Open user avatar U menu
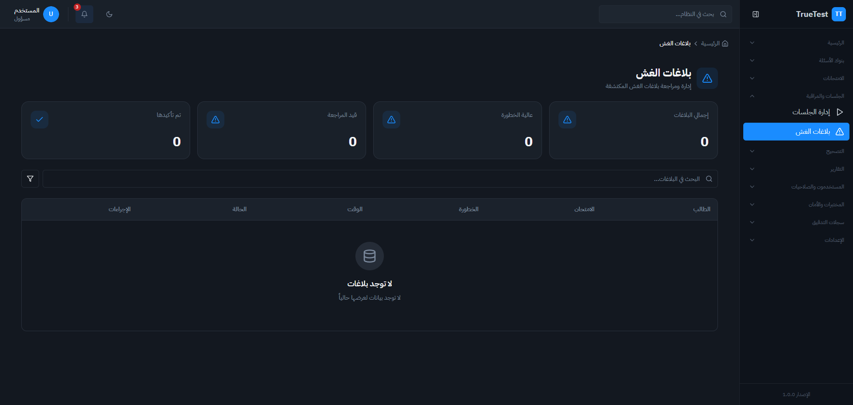This screenshot has width=853, height=405. (x=51, y=14)
